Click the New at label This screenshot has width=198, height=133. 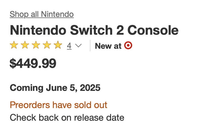108,46
